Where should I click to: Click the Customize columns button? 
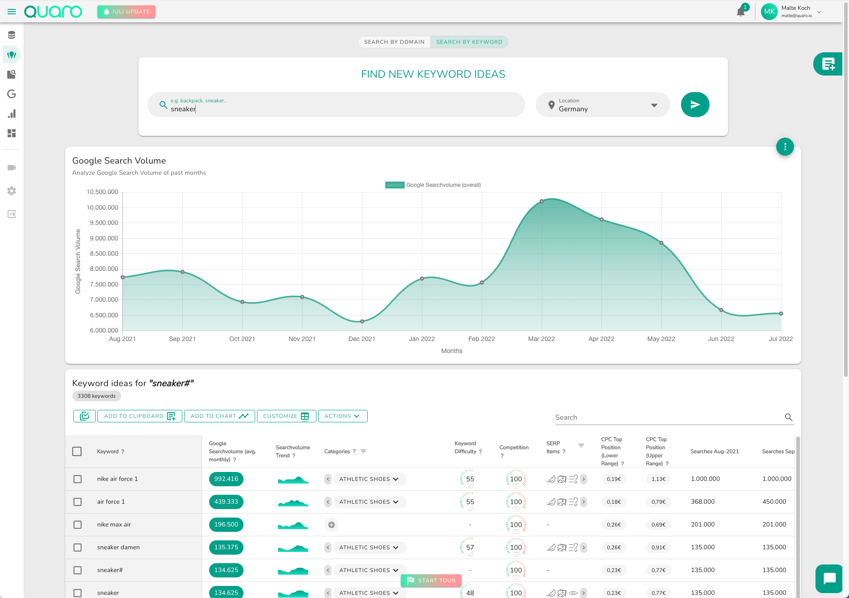(x=286, y=416)
